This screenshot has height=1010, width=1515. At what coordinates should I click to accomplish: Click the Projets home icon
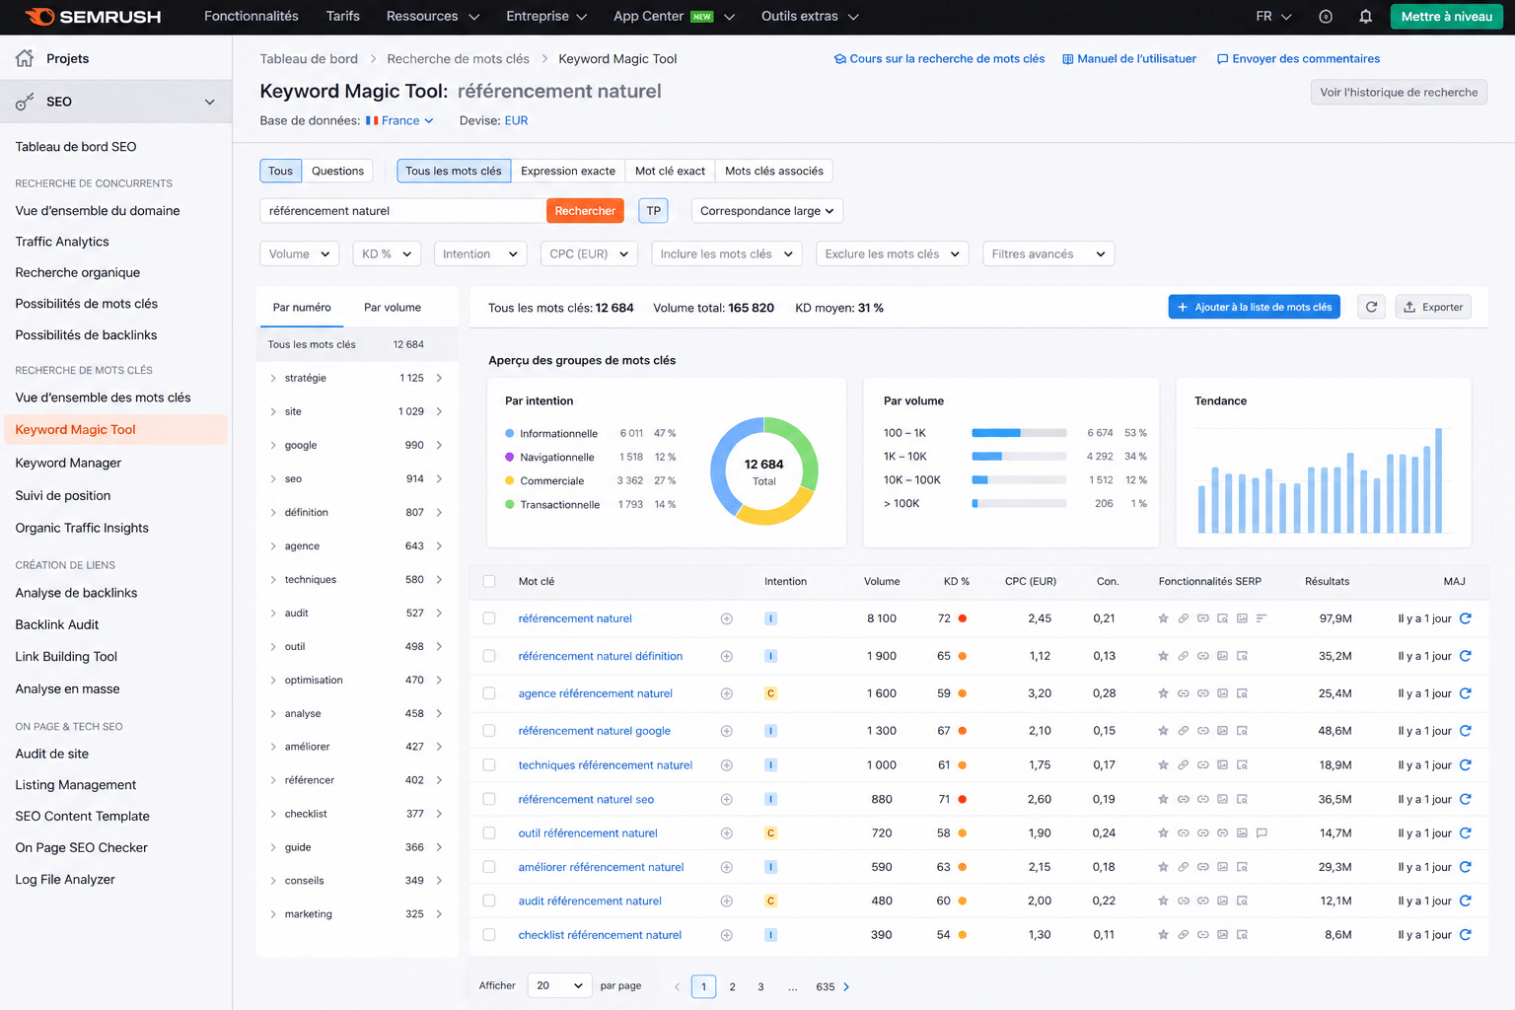point(25,58)
